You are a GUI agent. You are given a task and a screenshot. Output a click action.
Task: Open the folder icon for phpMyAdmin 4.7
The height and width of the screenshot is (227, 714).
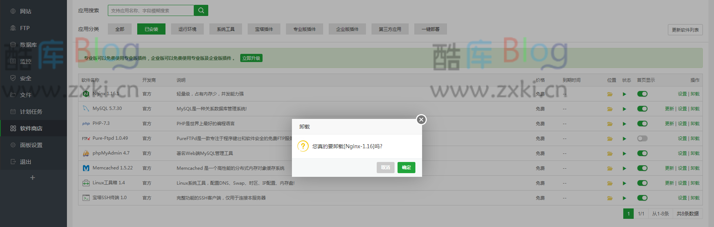pos(610,153)
